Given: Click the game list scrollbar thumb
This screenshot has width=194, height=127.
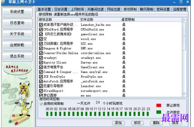Looking at the screenshot, I should coord(184,36).
